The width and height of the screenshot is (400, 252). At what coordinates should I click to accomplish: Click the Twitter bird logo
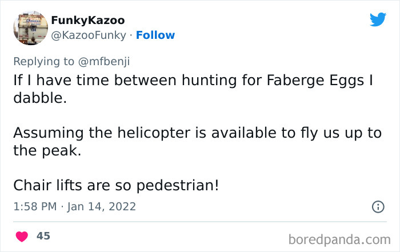coord(378,19)
